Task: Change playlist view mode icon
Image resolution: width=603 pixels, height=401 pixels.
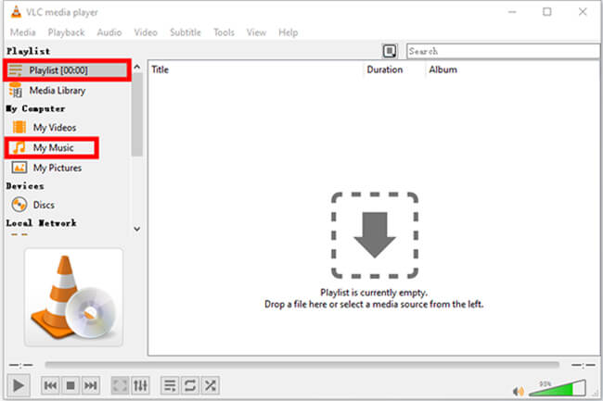Action: (x=391, y=51)
